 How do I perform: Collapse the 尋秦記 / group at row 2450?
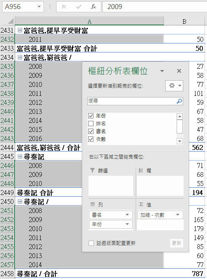click(20, 202)
